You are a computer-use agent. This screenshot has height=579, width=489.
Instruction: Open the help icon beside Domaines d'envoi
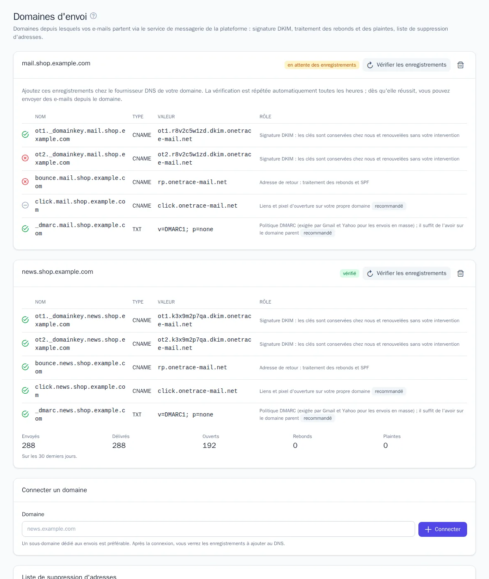[x=93, y=16]
